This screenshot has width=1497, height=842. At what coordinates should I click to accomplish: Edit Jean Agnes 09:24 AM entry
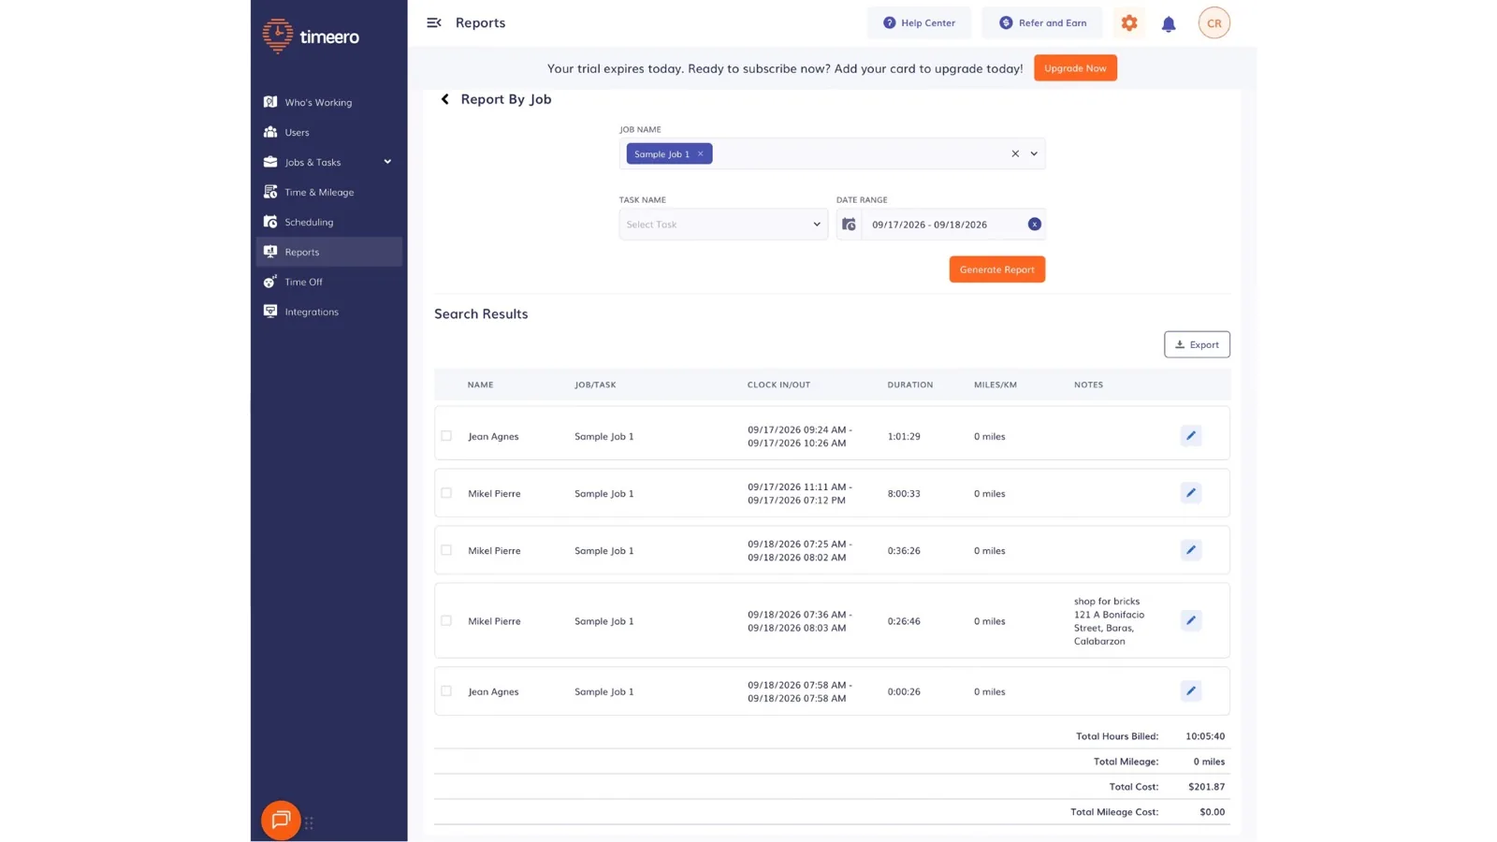[1190, 436]
